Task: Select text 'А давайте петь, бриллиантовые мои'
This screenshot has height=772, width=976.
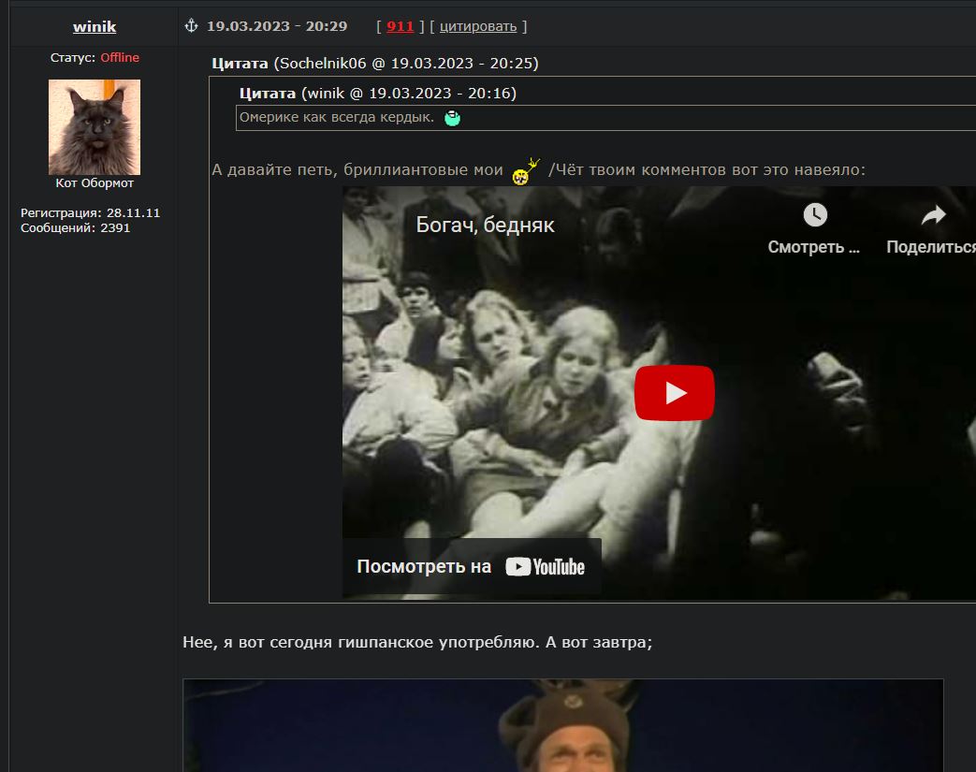Action: (357, 170)
